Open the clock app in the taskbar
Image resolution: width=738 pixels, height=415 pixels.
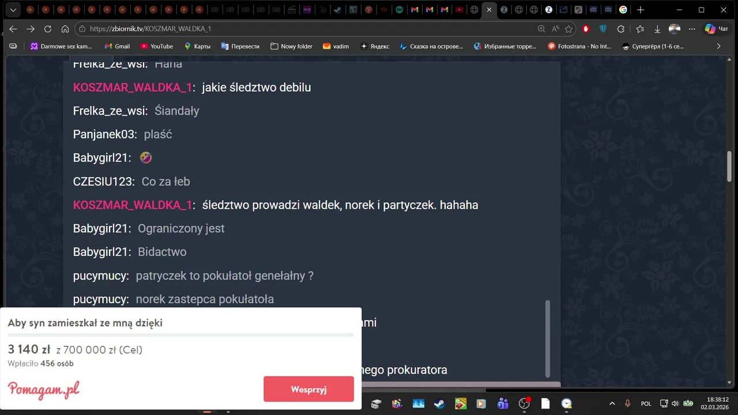567,403
